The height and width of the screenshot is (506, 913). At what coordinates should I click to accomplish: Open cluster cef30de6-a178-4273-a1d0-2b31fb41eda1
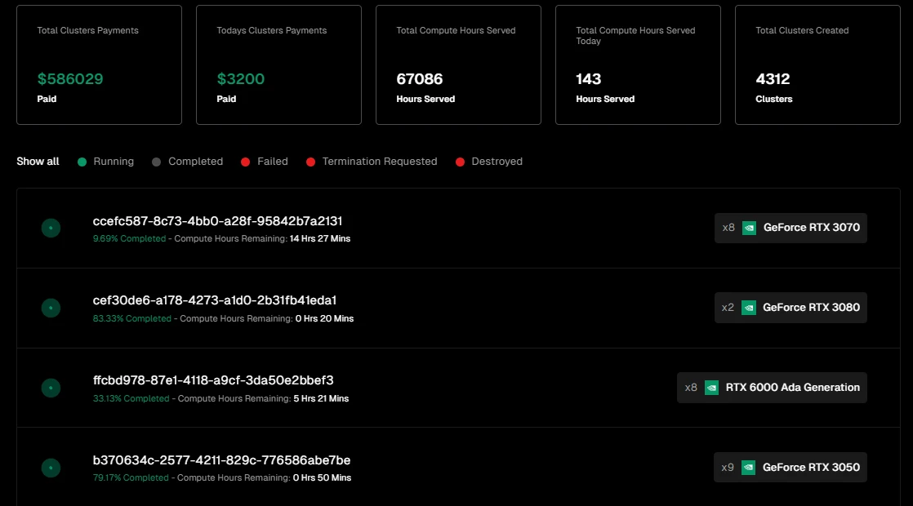click(215, 300)
